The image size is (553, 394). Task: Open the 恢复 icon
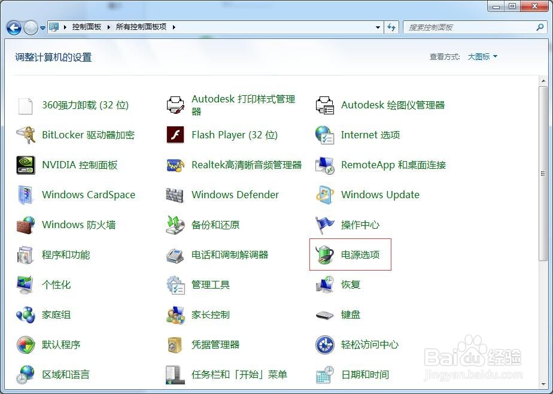point(325,285)
